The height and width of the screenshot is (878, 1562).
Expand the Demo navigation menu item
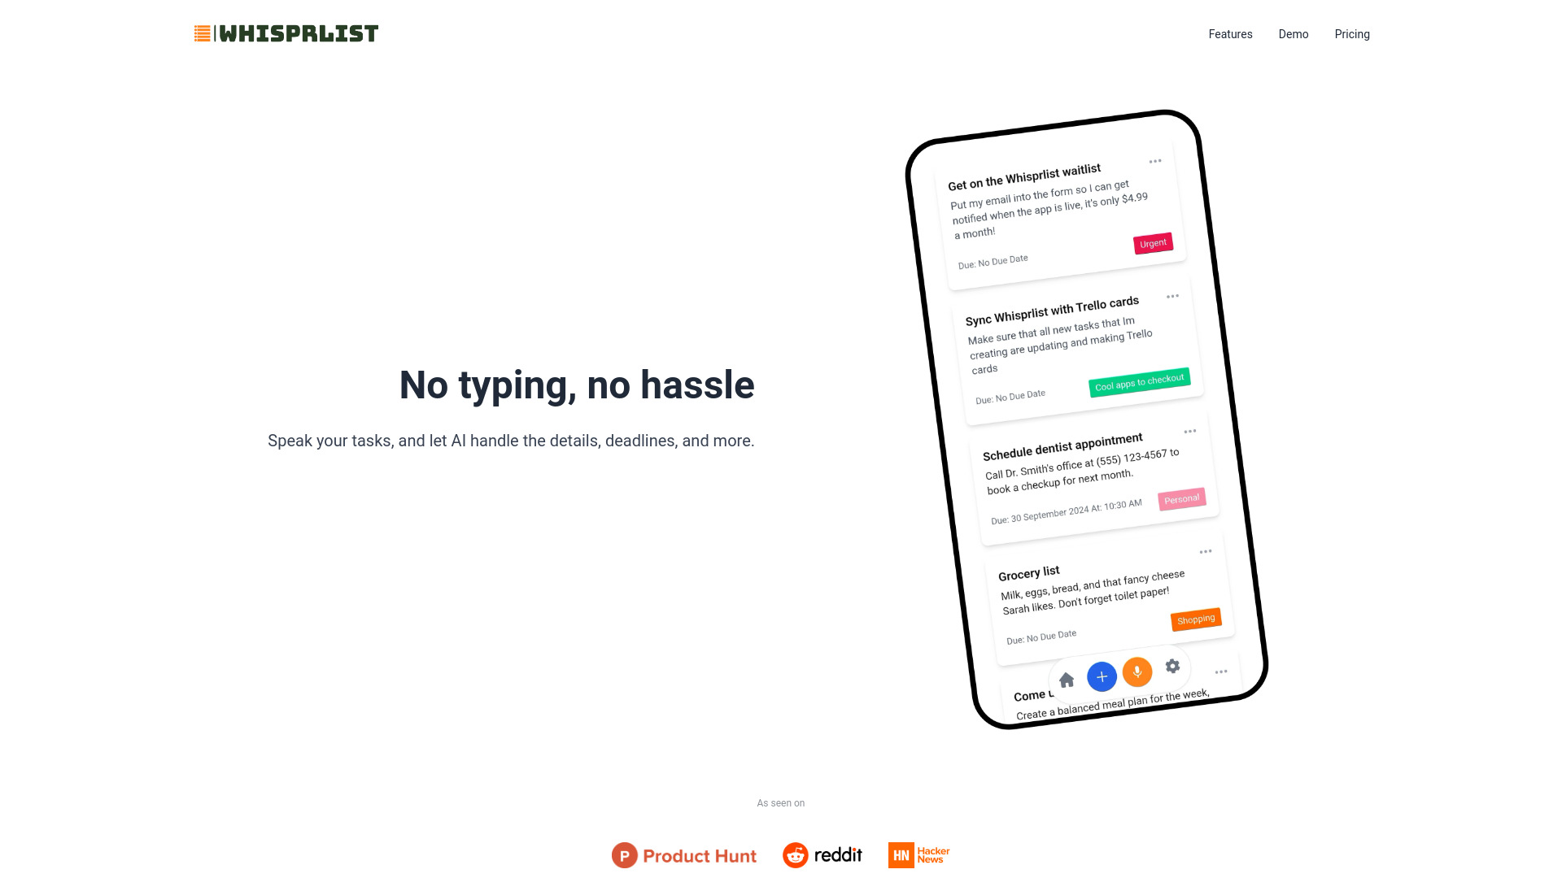pyautogui.click(x=1293, y=33)
